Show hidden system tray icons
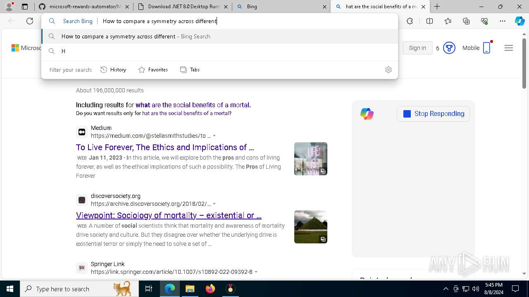 [x=446, y=289]
